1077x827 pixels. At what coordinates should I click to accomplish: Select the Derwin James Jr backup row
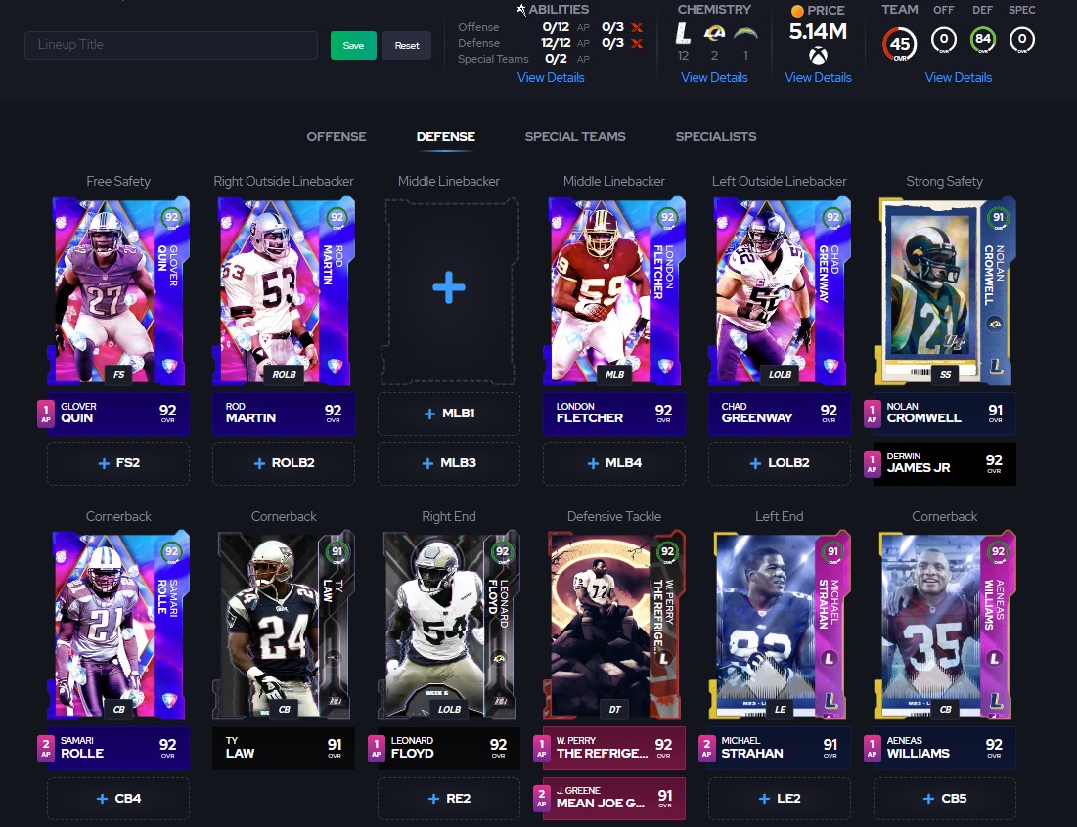coord(944,464)
